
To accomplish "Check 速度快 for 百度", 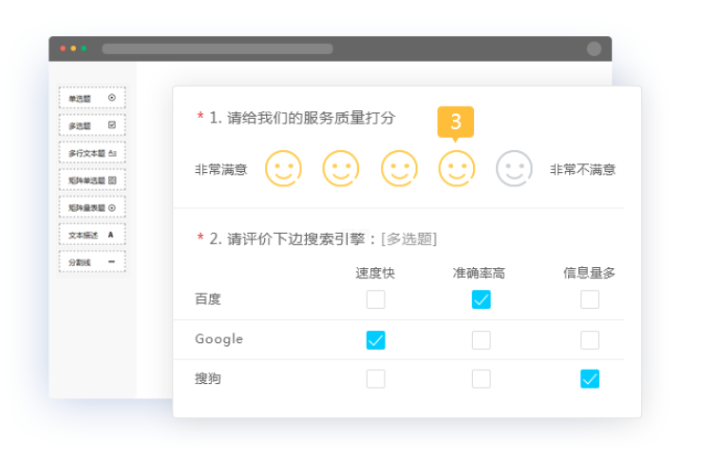I will coord(376,299).
